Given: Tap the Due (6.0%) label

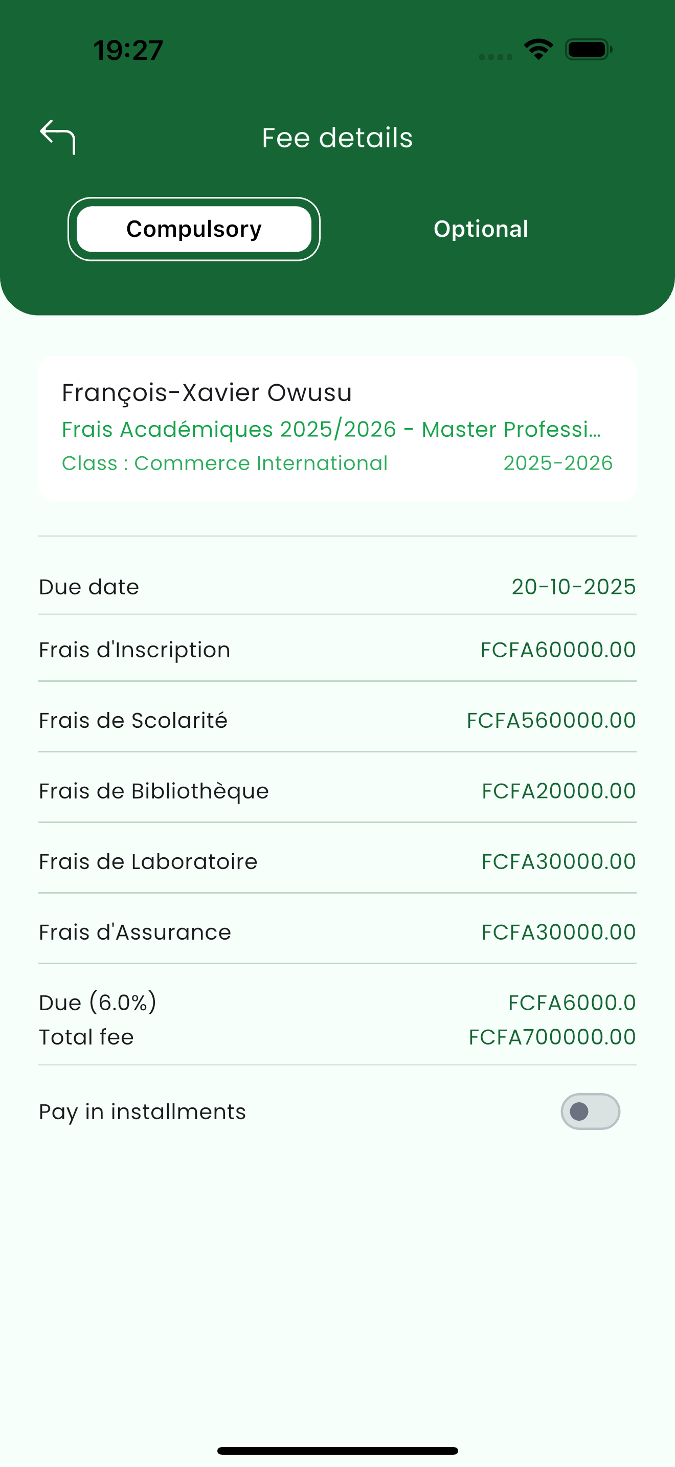Looking at the screenshot, I should point(98,1003).
